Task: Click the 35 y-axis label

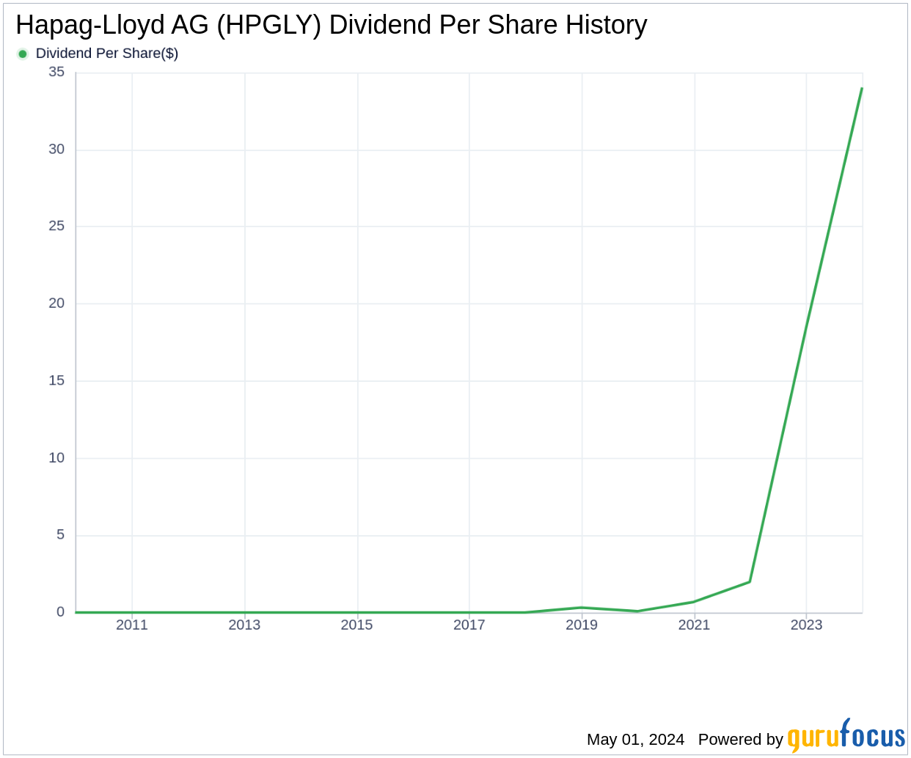Action: point(56,72)
